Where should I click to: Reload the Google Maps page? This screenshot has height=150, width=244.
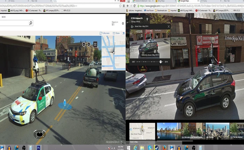[135, 6]
